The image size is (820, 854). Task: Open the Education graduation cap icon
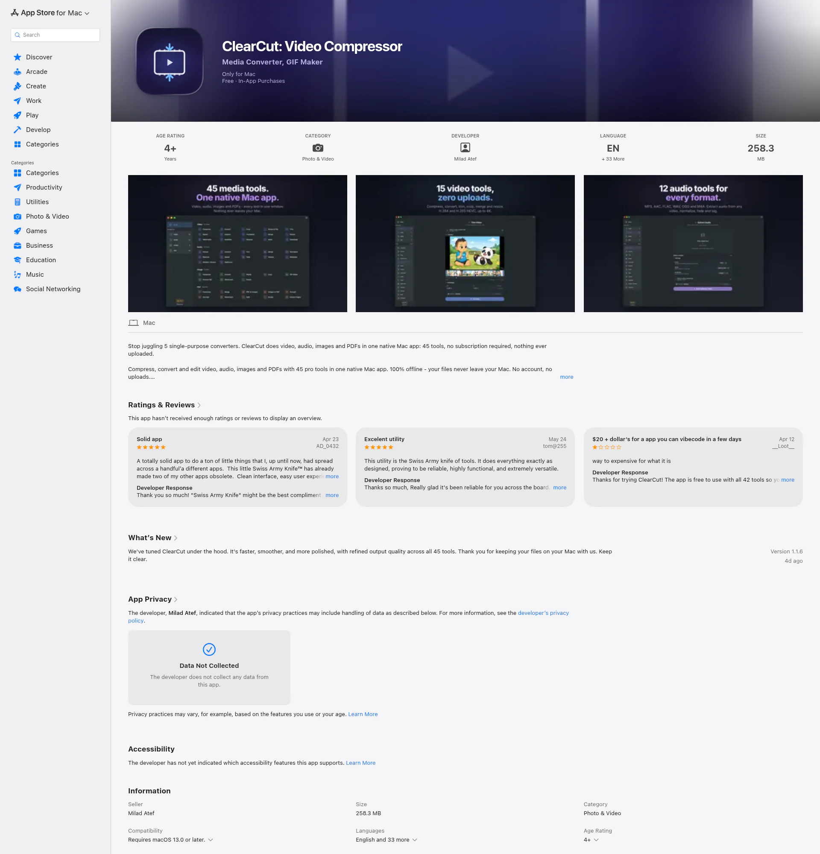click(x=18, y=260)
